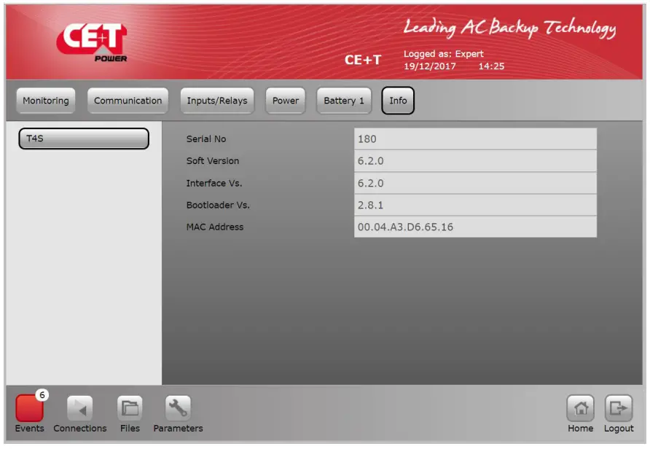Click the CE+T site name text

point(363,60)
